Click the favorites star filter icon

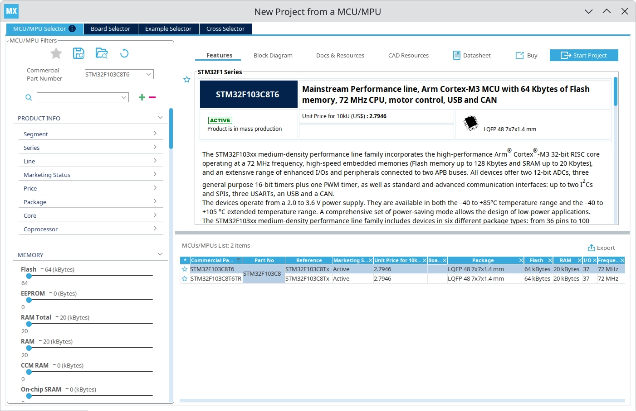click(x=56, y=53)
